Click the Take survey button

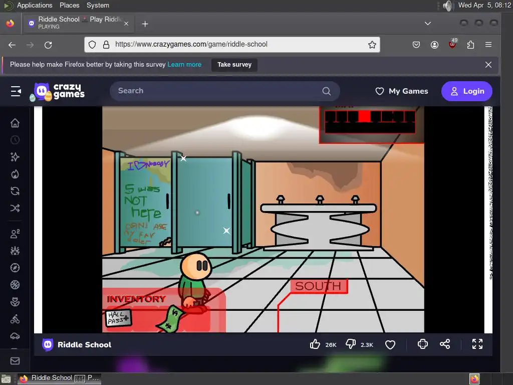tap(234, 65)
